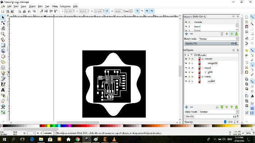Select the Measure ruler tool

3,40
